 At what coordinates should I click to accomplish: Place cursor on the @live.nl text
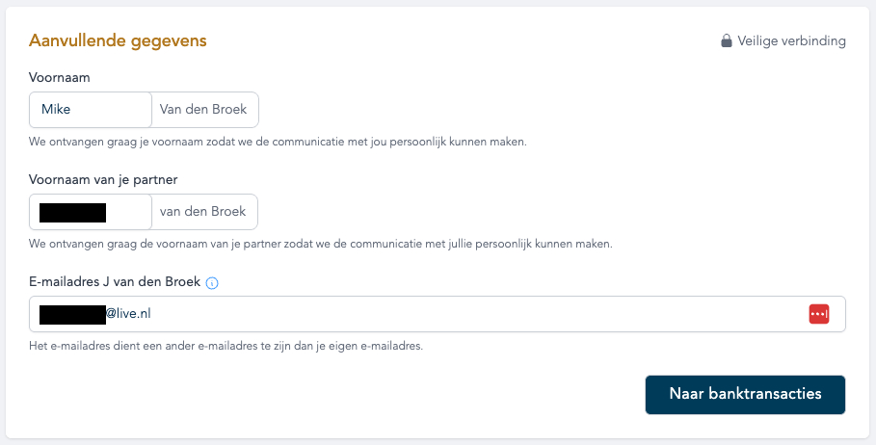(128, 314)
